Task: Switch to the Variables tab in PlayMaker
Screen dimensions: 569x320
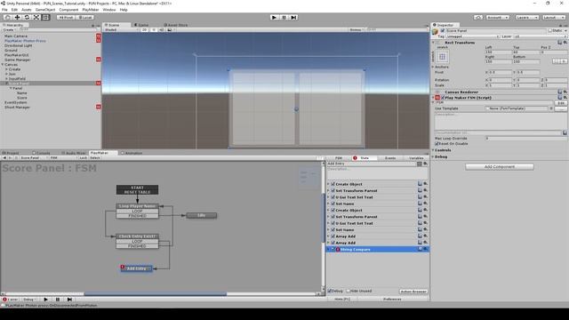Action: tap(416, 158)
